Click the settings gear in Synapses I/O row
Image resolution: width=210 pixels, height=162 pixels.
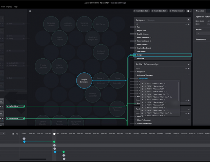189,24
